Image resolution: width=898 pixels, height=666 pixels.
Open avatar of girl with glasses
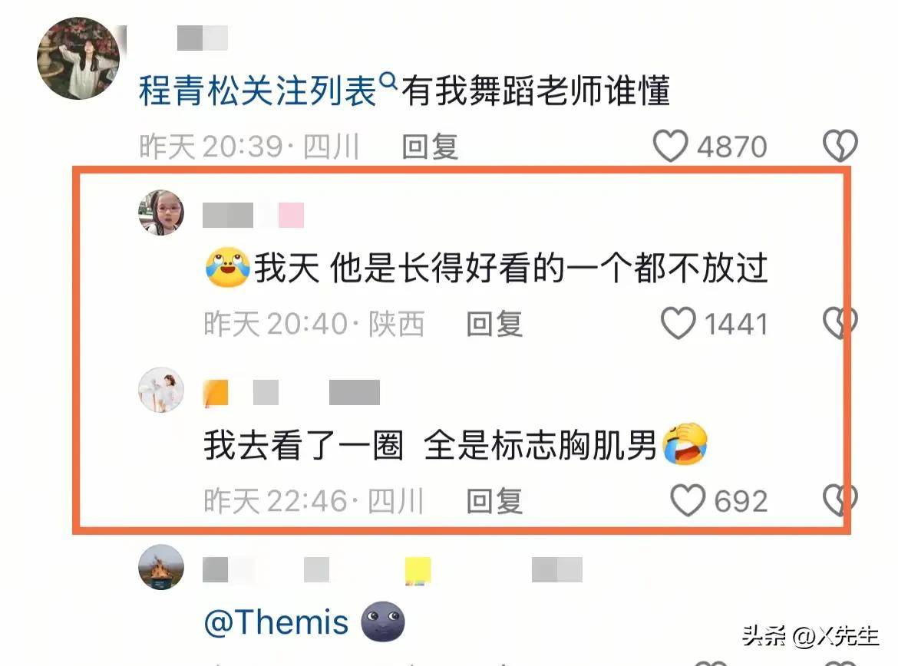pyautogui.click(x=161, y=213)
